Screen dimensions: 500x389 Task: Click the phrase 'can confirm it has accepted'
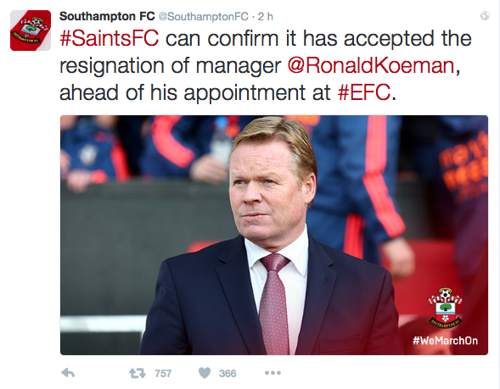click(300, 39)
